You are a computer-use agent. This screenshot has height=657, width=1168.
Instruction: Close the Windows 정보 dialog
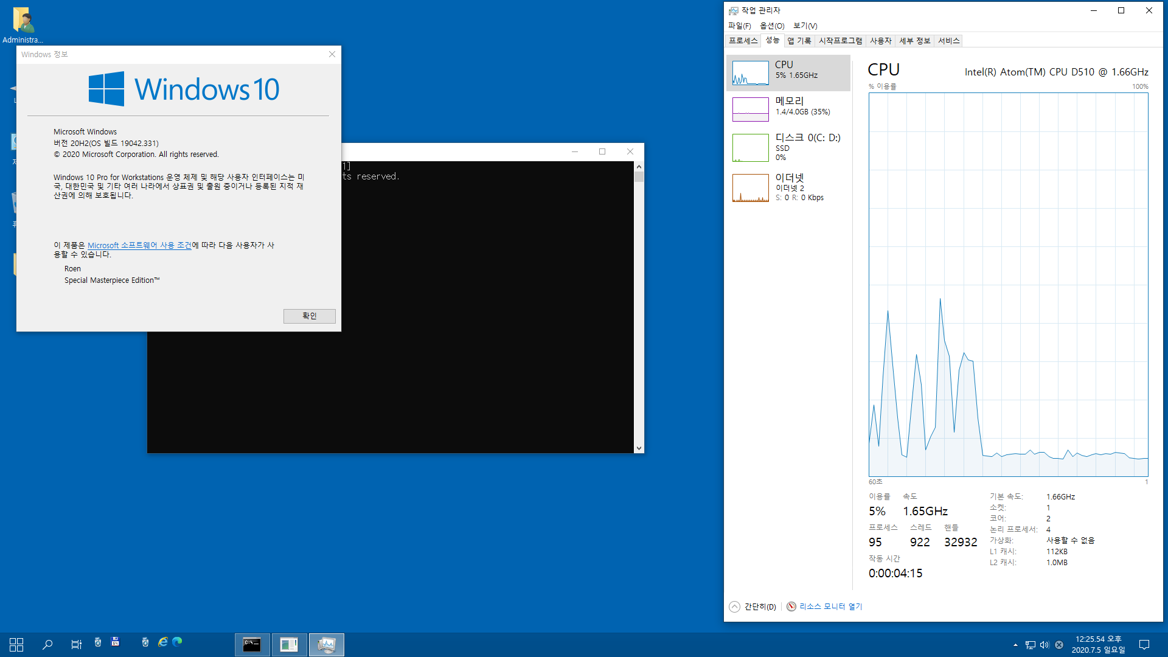332,54
